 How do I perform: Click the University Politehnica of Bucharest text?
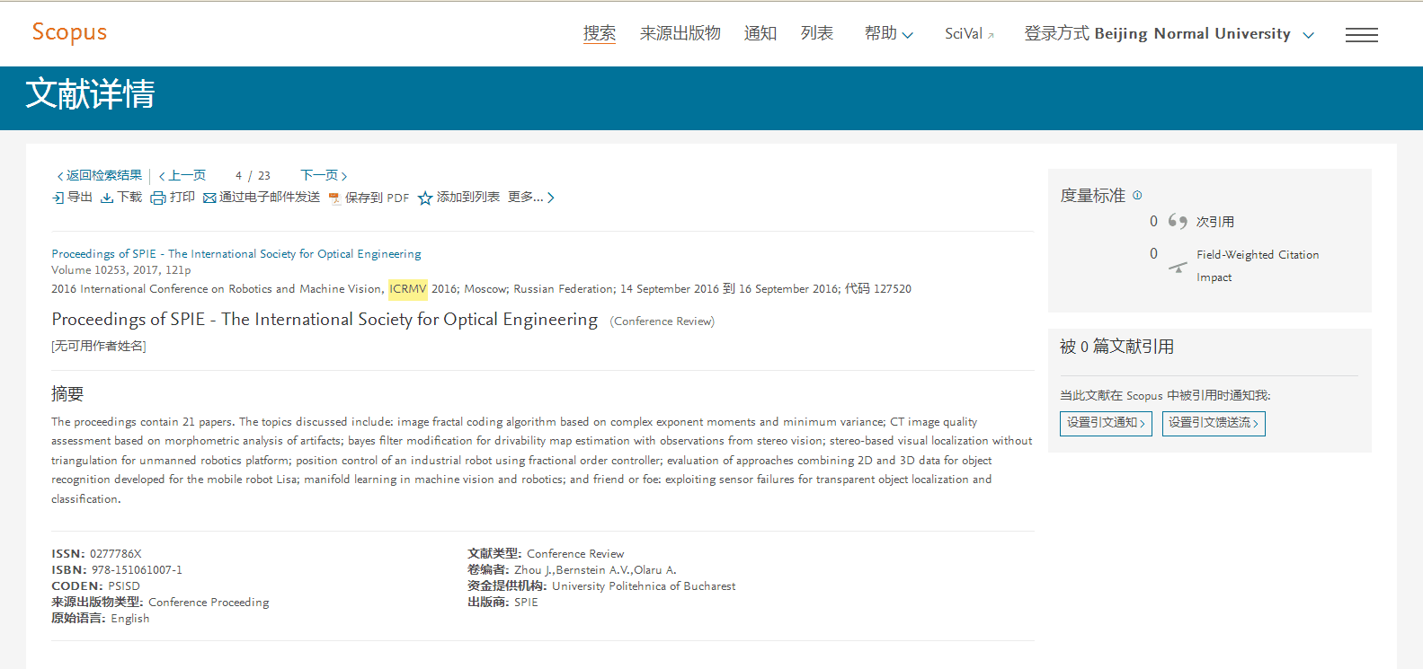point(644,586)
